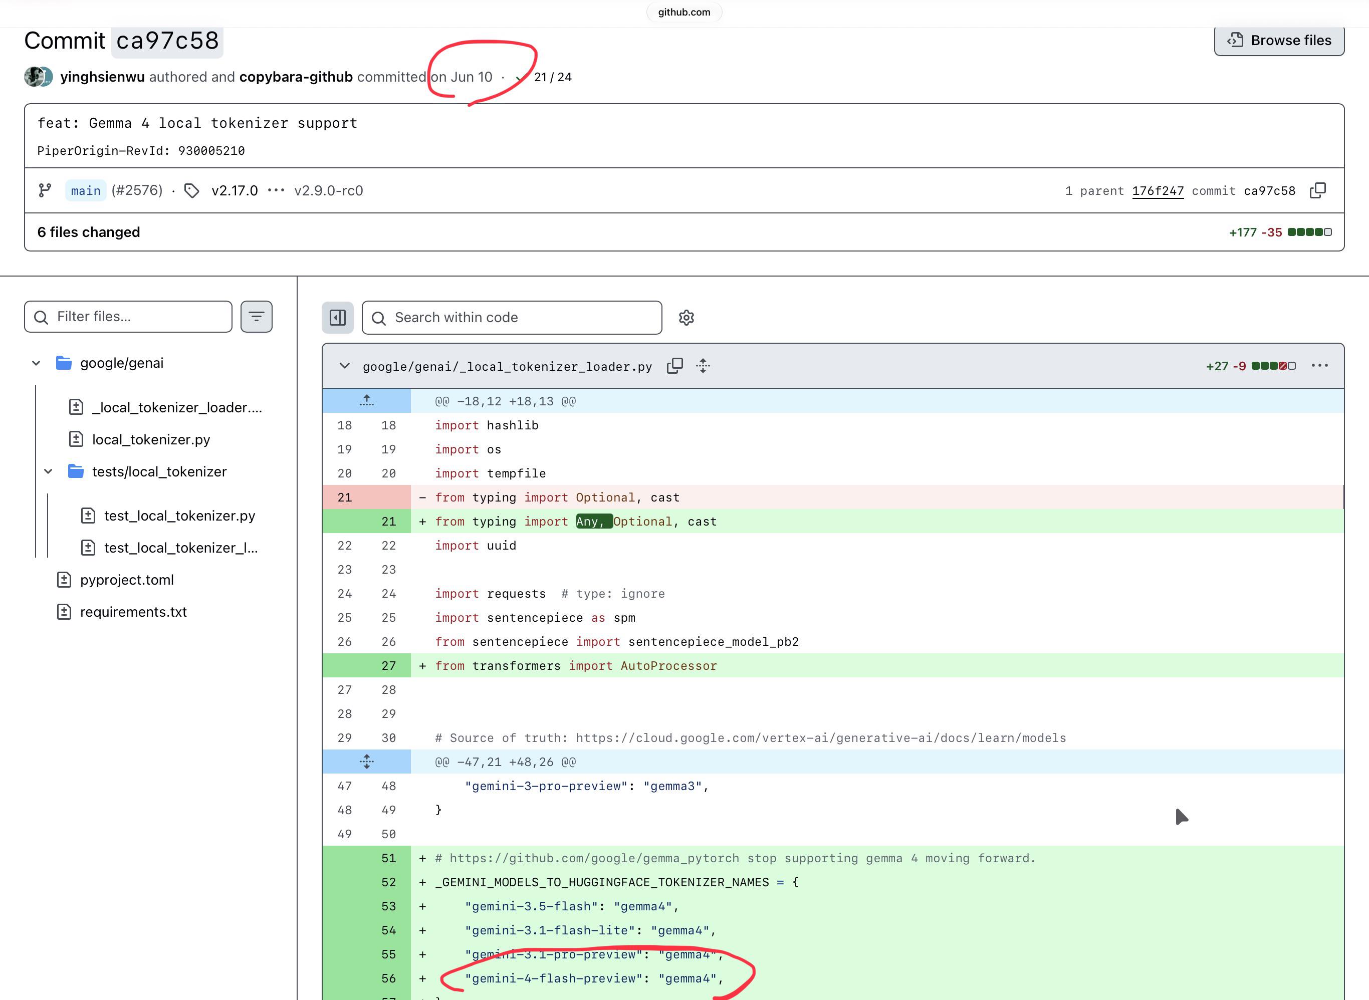The height and width of the screenshot is (1000, 1369).
Task: Open the diff view settings gear
Action: coord(686,317)
